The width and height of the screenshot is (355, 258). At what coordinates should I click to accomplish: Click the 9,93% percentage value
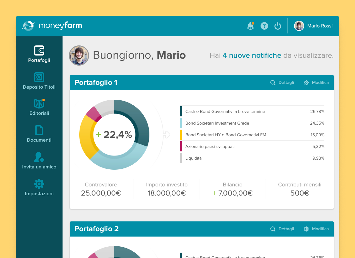318,158
